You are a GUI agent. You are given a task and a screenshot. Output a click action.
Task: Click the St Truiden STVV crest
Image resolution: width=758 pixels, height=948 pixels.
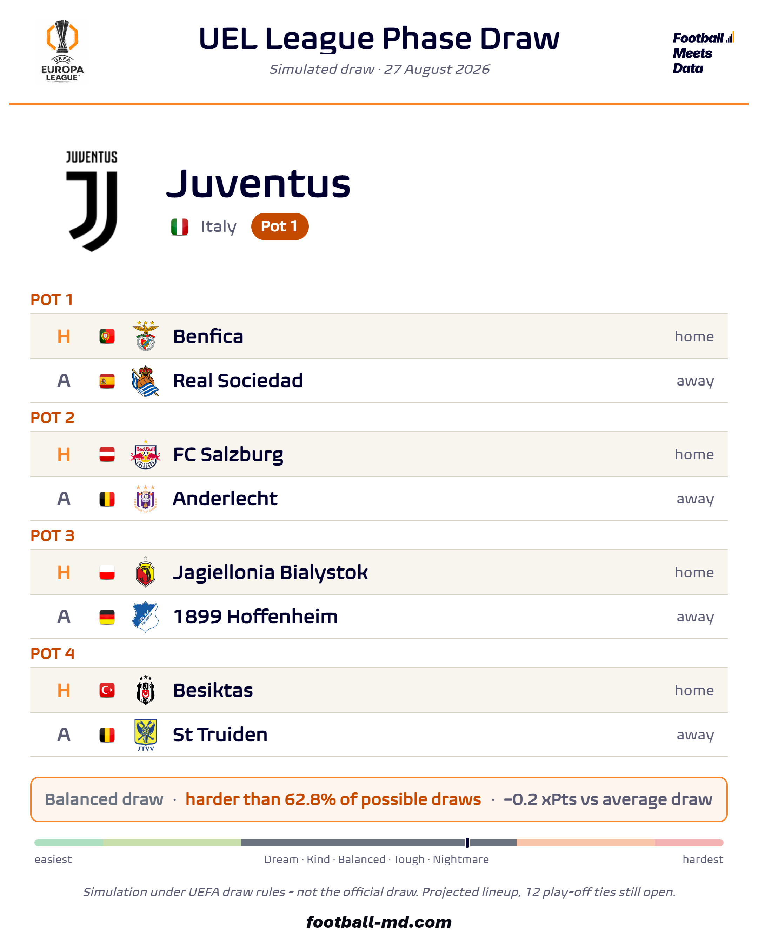click(145, 735)
